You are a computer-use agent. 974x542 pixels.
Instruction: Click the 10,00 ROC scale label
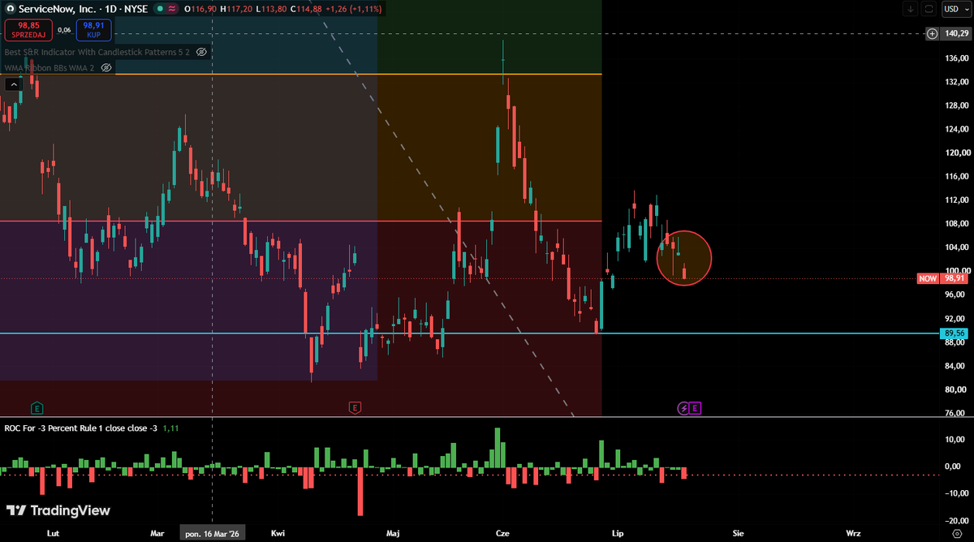[x=955, y=441]
